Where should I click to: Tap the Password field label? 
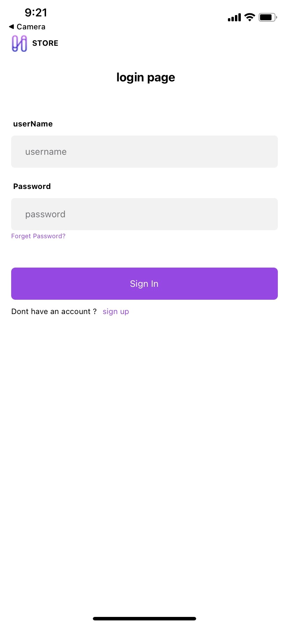pos(32,186)
